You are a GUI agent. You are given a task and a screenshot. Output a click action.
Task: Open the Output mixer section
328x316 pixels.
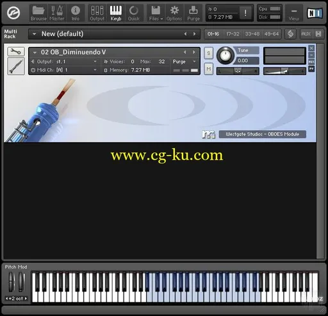click(x=97, y=13)
